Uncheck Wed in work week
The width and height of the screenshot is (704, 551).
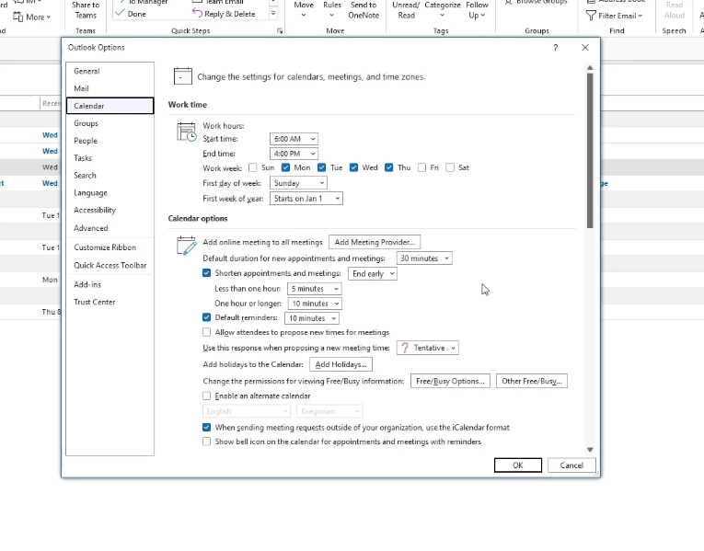pos(353,167)
